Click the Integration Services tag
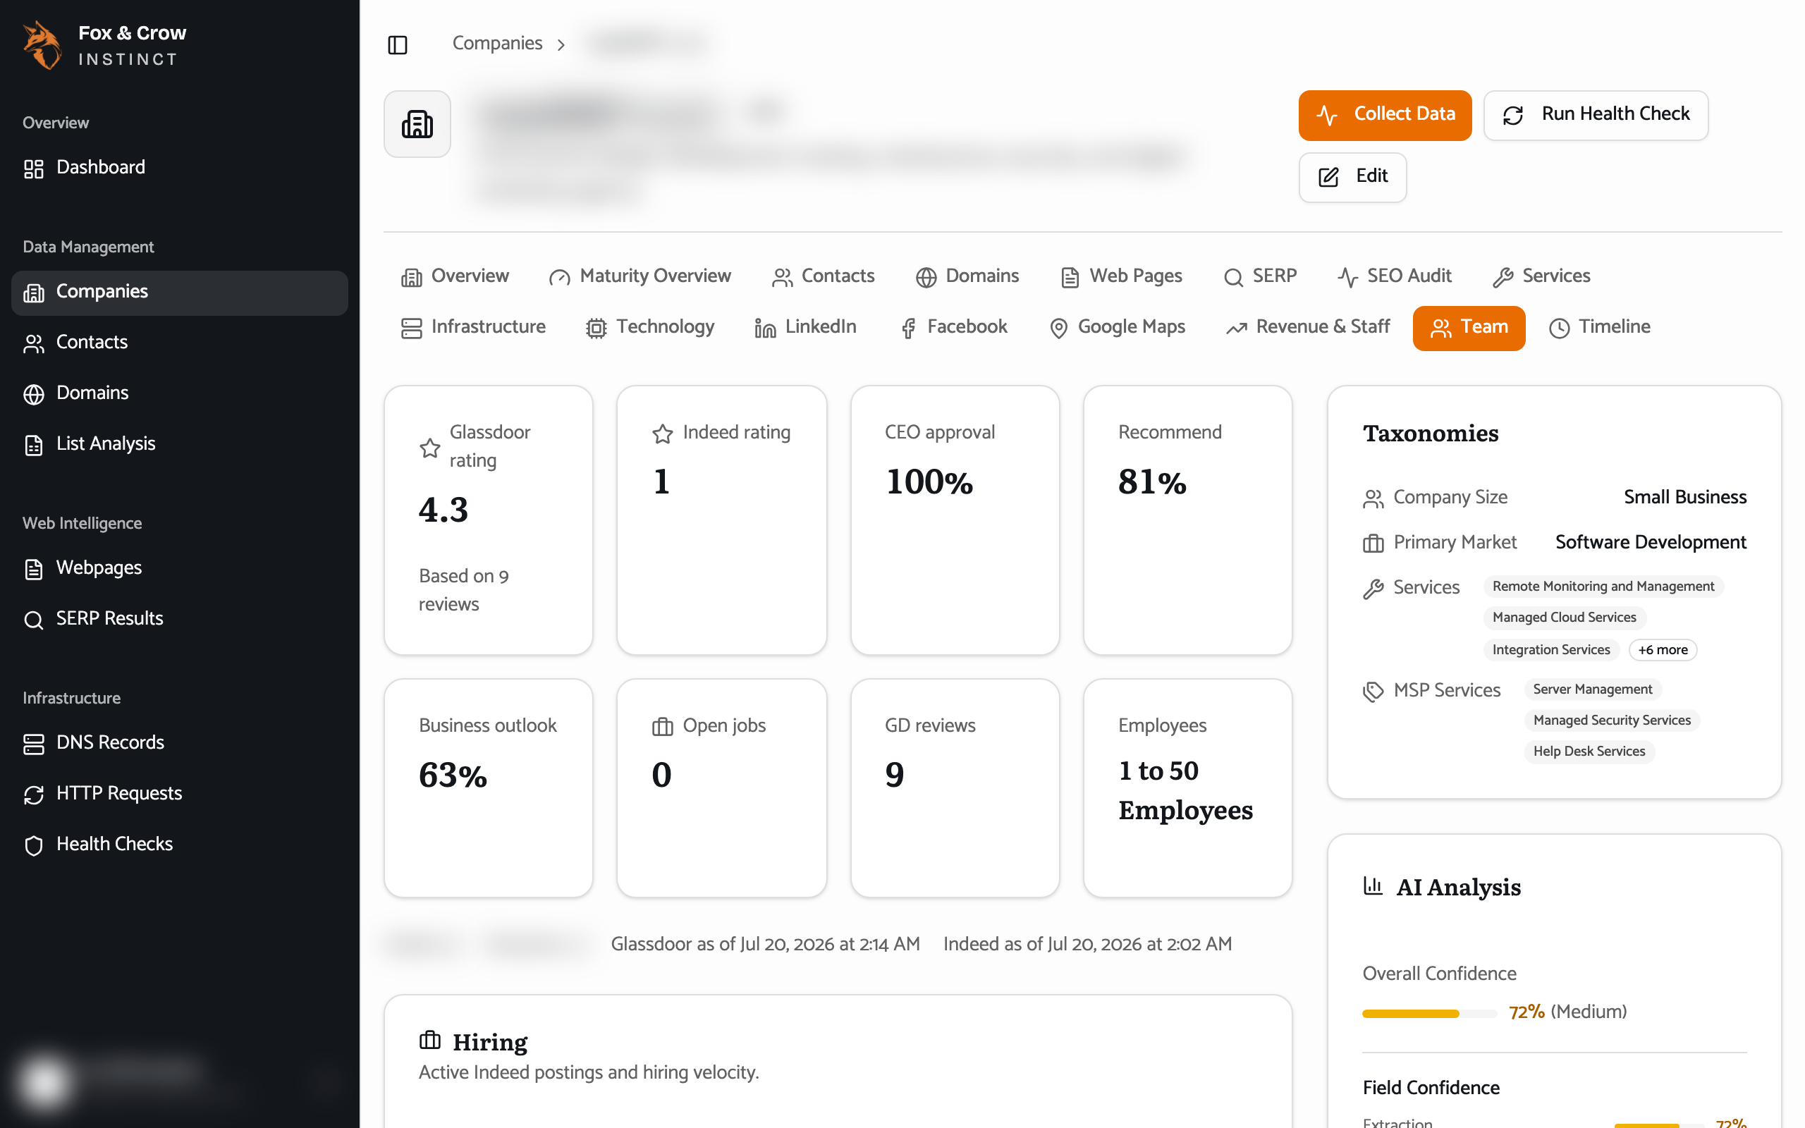This screenshot has height=1128, width=1805. click(1550, 650)
